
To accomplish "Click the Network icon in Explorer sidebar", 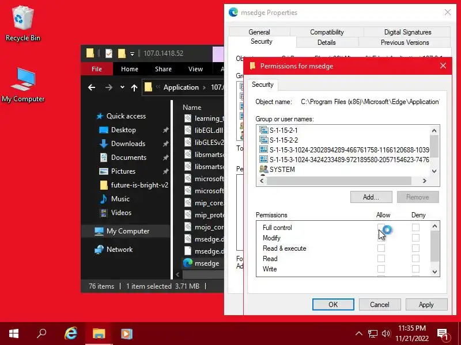I will coord(99,250).
